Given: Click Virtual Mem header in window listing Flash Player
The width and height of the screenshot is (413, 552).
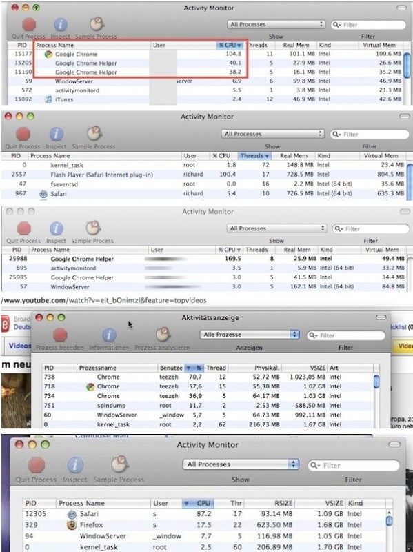Looking at the screenshot, I should [x=381, y=156].
